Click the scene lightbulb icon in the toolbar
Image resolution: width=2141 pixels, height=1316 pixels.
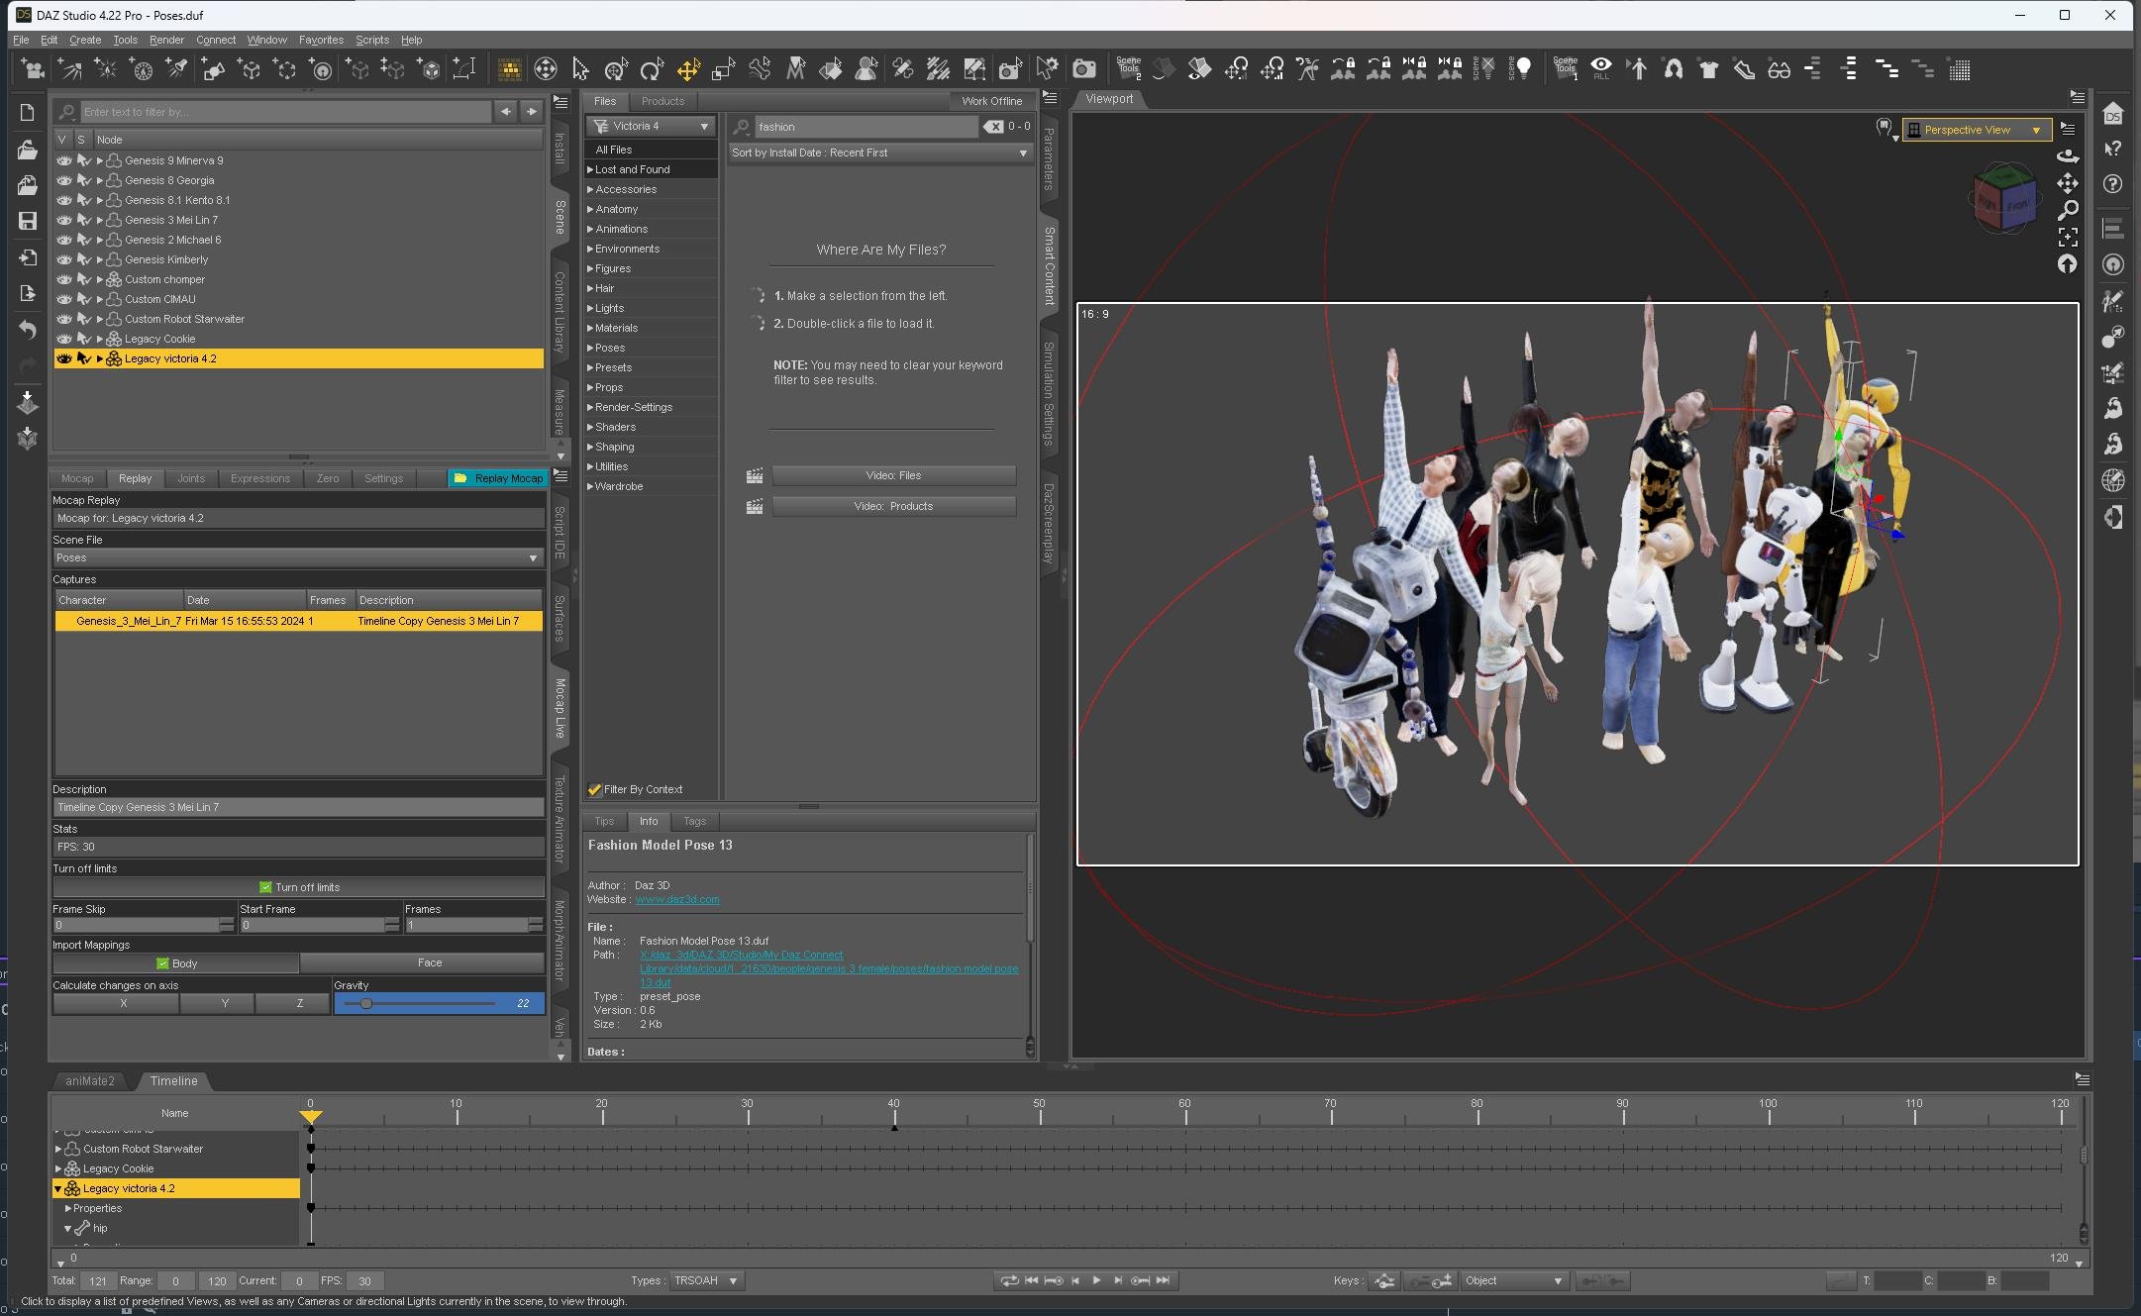point(1523,69)
